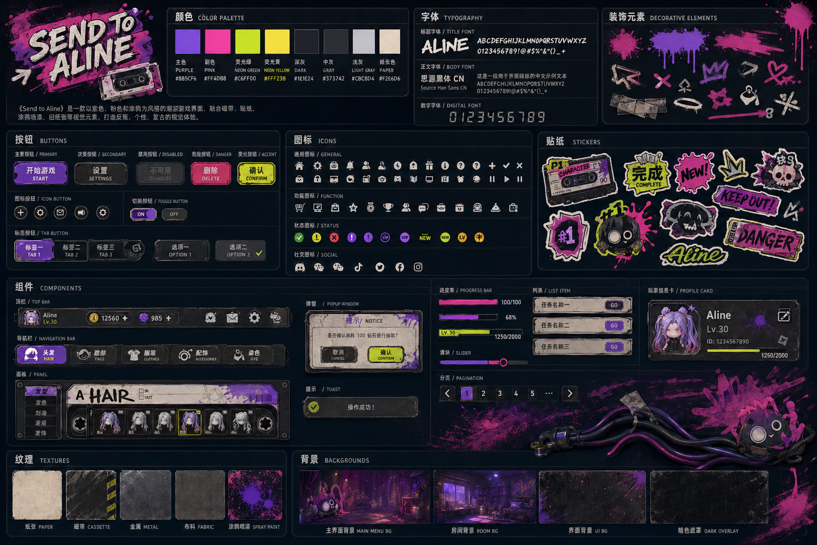Select the Spray Paint texture thumbnail

point(255,495)
